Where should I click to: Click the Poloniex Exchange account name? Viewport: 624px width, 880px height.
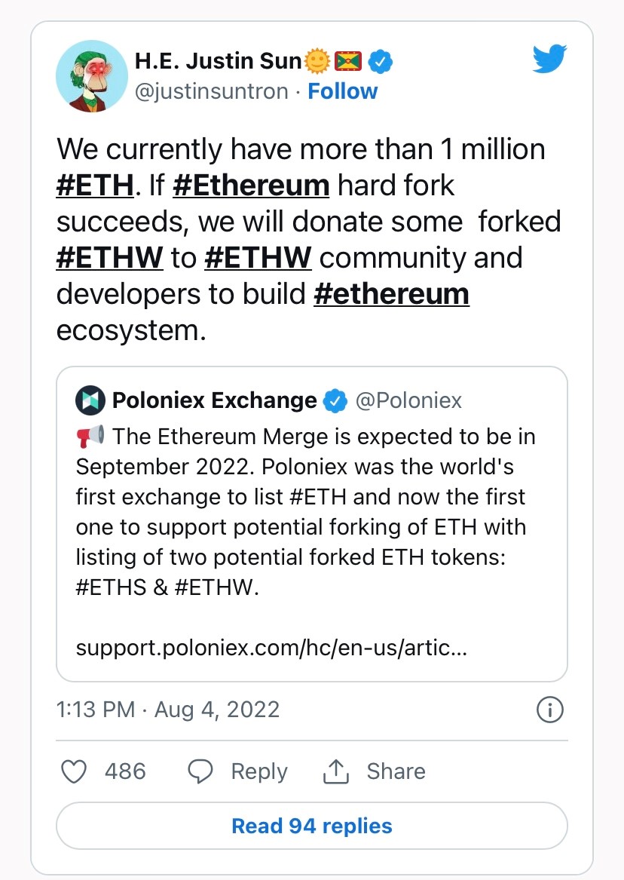(x=214, y=400)
